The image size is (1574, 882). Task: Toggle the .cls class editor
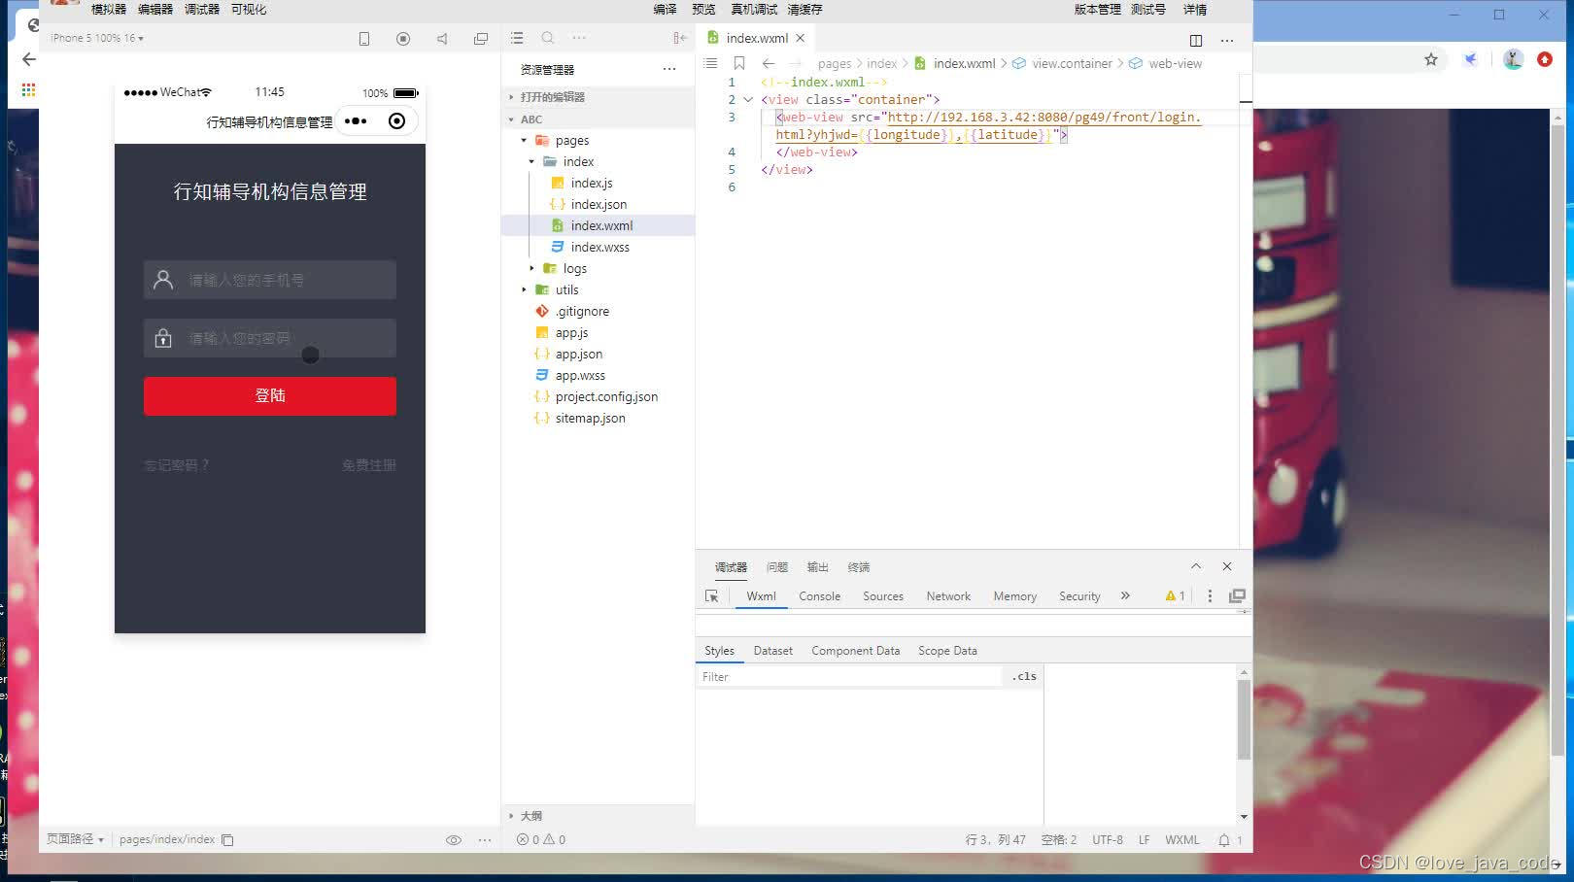[1024, 676]
